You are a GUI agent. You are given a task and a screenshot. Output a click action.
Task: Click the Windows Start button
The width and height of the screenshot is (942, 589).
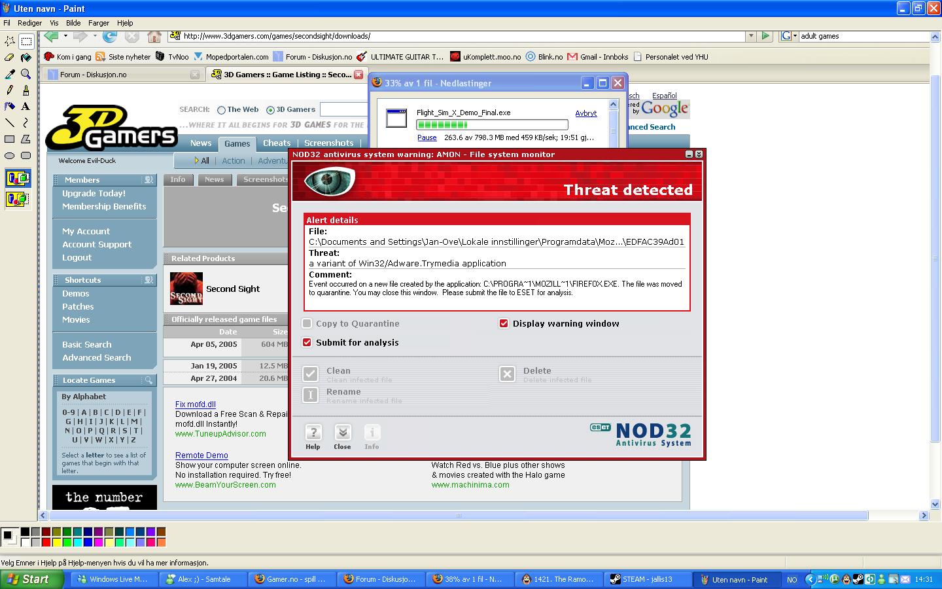[x=32, y=579]
